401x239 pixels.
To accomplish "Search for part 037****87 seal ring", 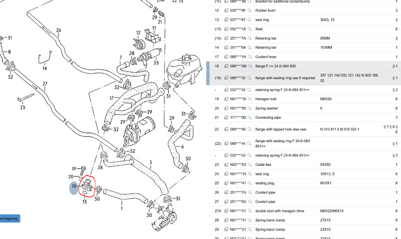I will pyautogui.click(x=249, y=20).
